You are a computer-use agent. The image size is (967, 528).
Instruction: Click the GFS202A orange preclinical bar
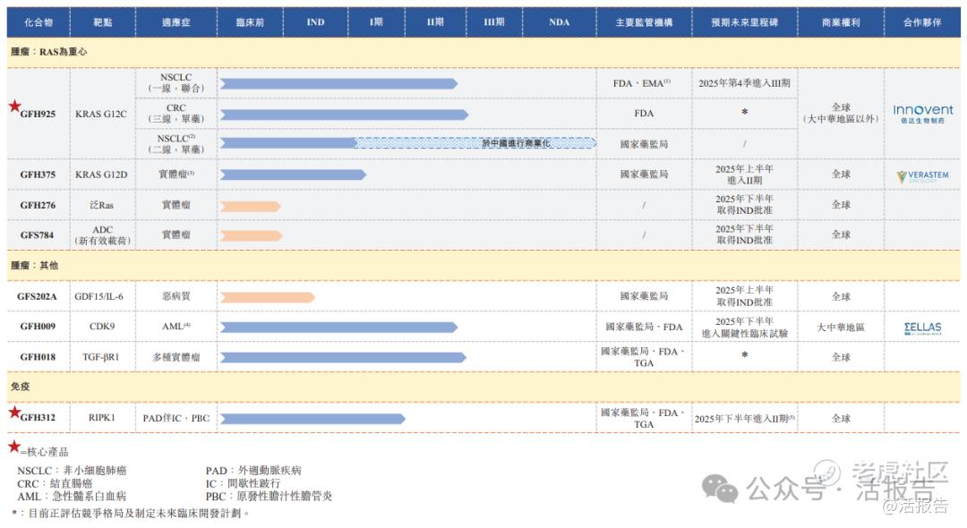coord(268,298)
